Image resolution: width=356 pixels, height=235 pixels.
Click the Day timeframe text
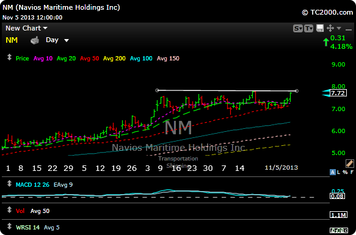[53, 40]
